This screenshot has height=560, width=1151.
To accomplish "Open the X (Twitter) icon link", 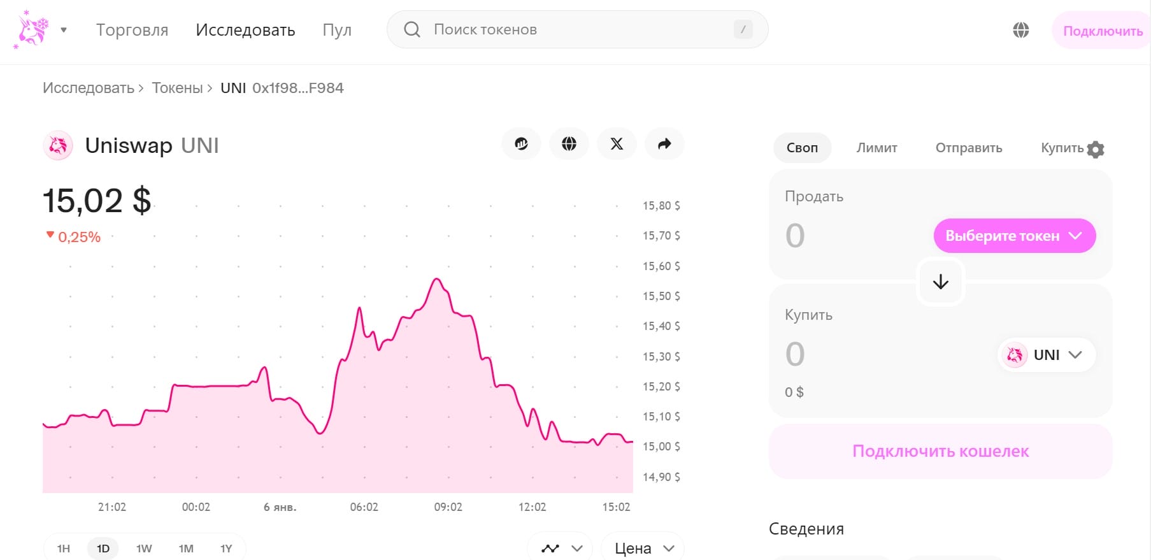I will coord(617,144).
